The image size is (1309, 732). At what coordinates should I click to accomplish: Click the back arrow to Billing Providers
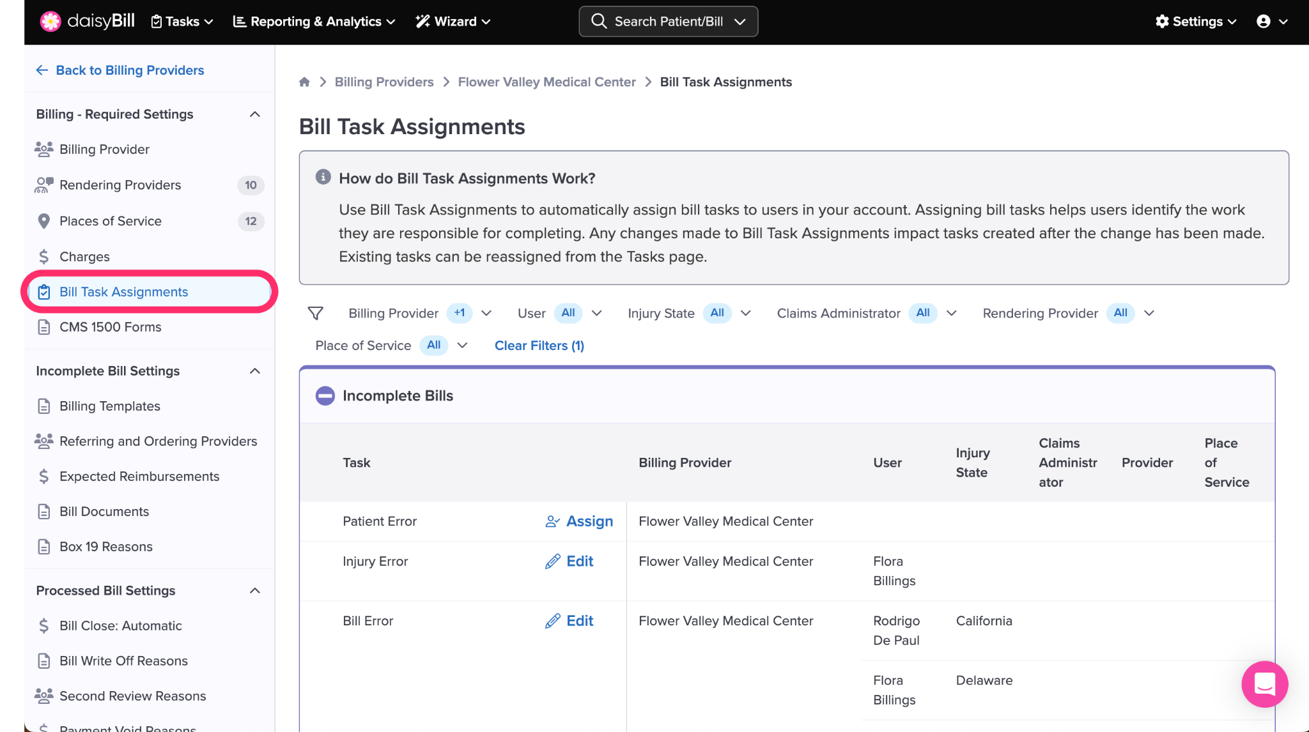pyautogui.click(x=42, y=70)
